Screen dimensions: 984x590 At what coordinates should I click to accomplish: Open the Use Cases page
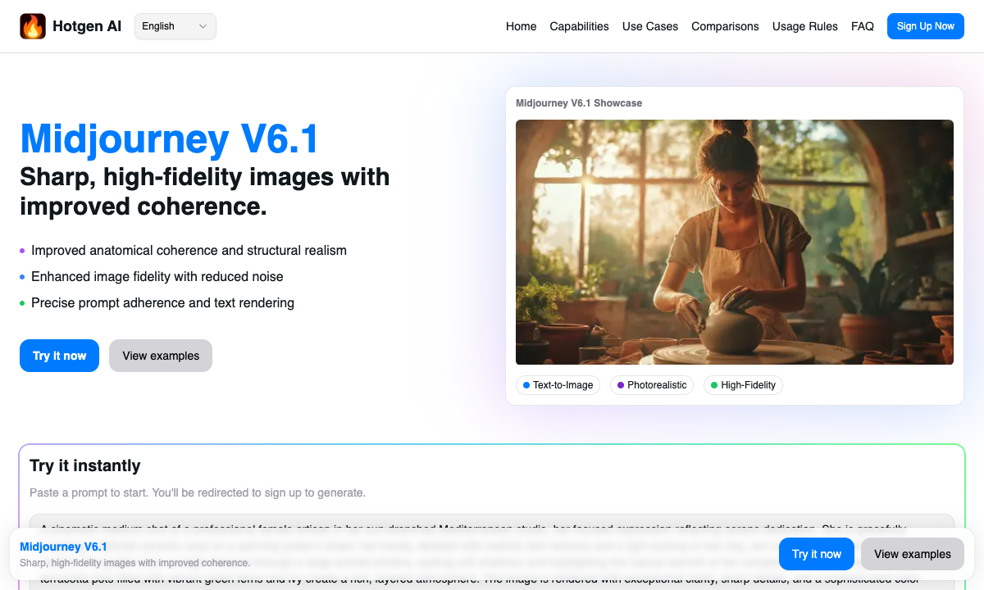pyautogui.click(x=649, y=26)
